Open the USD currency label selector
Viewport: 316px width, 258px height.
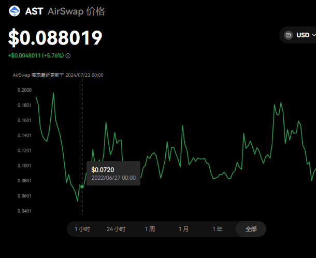click(303, 35)
